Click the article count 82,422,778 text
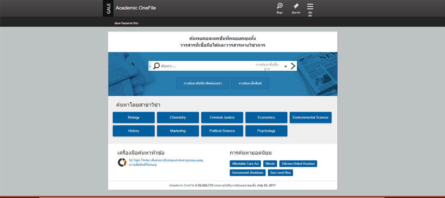Viewport: 445px width, 198px height. pyautogui.click(x=206, y=186)
